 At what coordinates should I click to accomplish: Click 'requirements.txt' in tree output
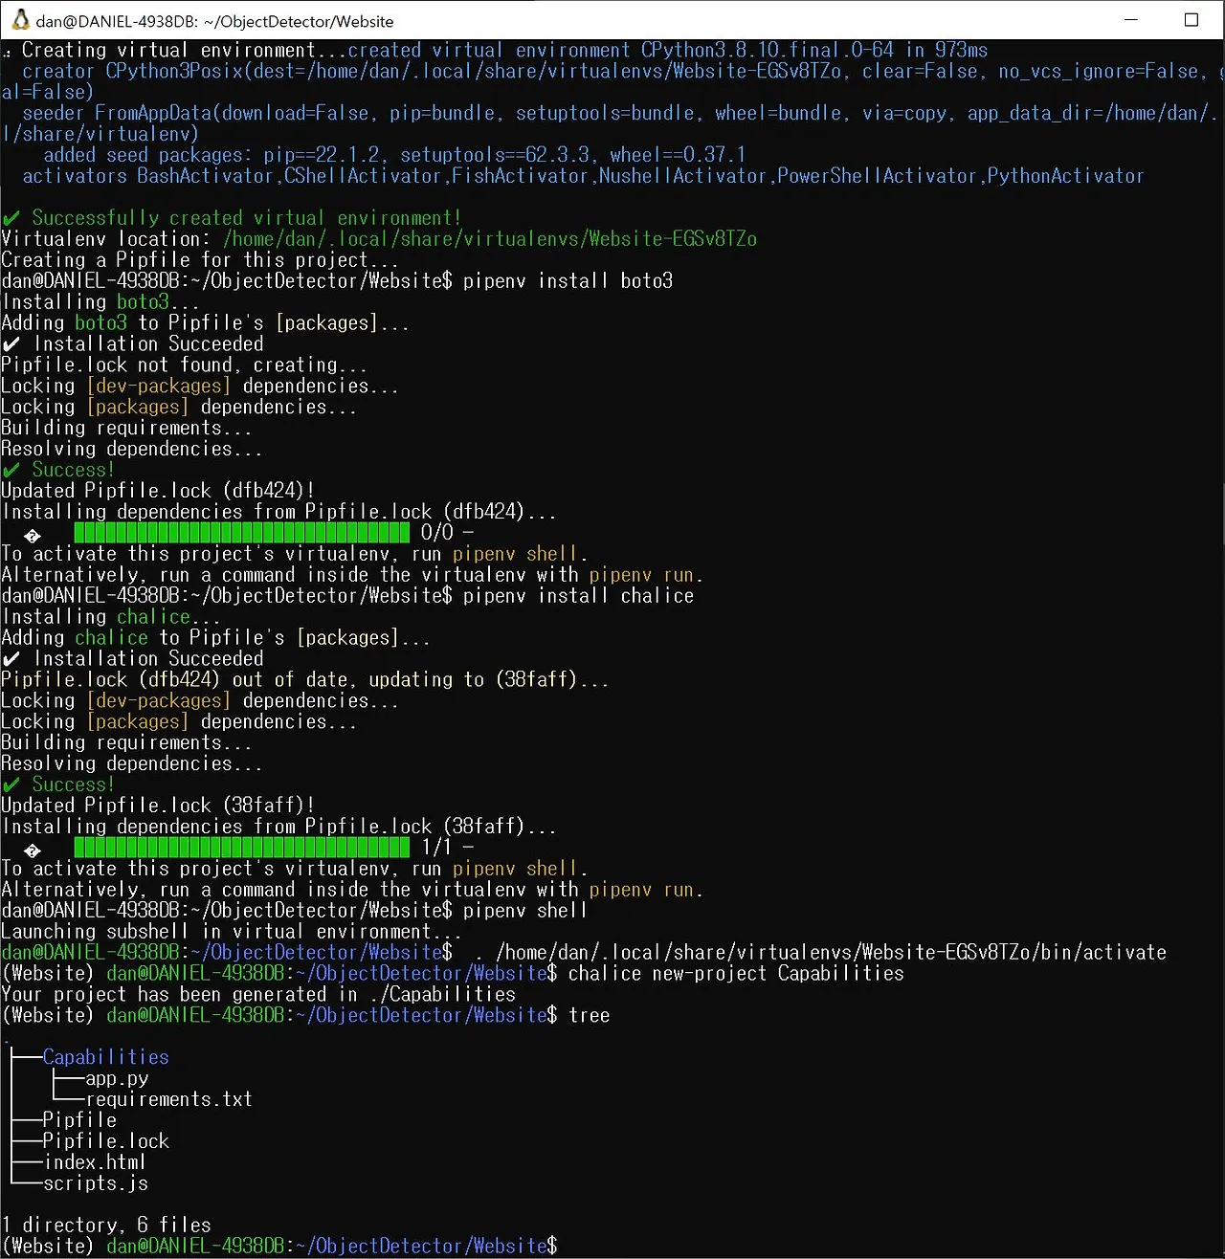pyautogui.click(x=169, y=1099)
